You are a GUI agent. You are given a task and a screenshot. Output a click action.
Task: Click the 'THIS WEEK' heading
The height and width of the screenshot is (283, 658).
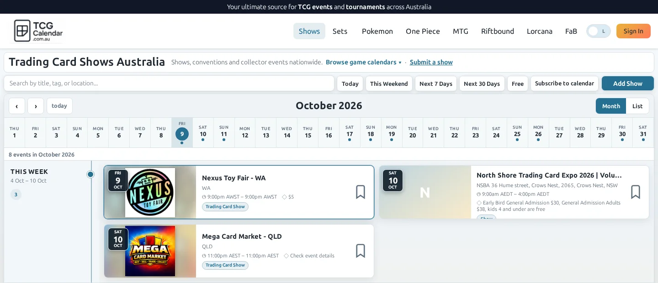[x=29, y=172]
